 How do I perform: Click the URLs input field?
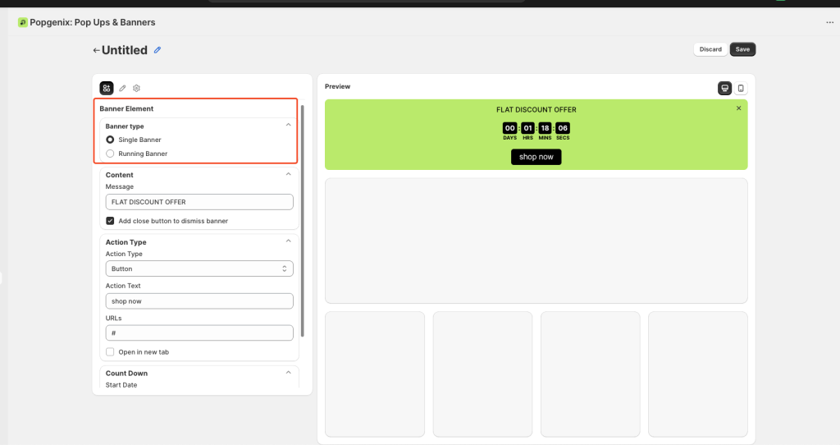[199, 333]
